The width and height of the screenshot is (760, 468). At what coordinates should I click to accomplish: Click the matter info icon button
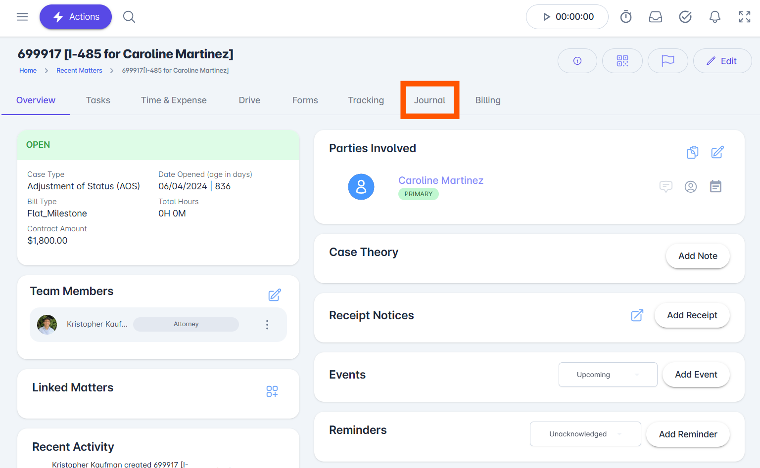(577, 61)
